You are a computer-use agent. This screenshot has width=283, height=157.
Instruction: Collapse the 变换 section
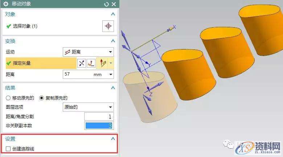point(112,41)
